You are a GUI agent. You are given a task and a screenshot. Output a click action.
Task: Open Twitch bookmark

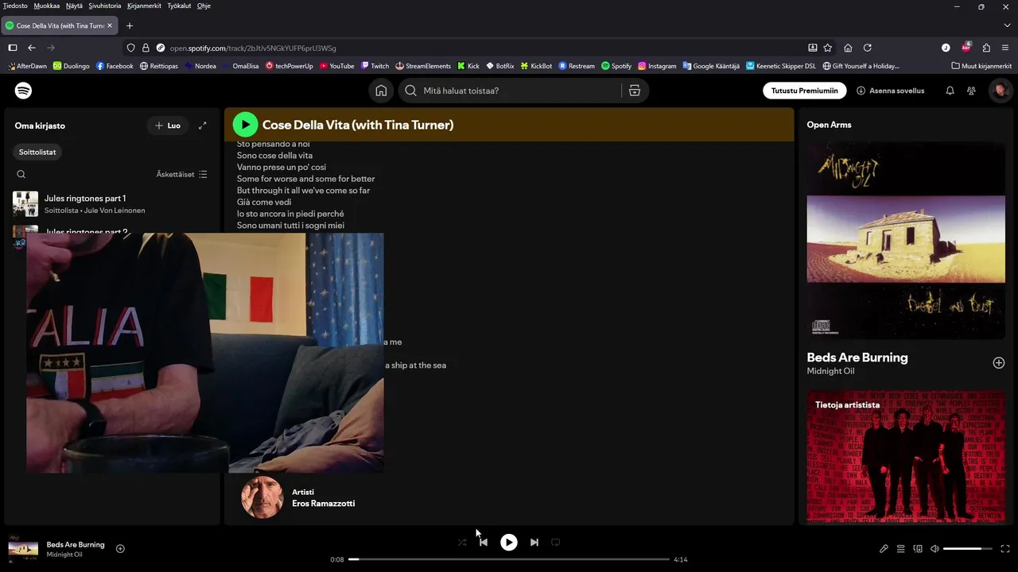(375, 66)
